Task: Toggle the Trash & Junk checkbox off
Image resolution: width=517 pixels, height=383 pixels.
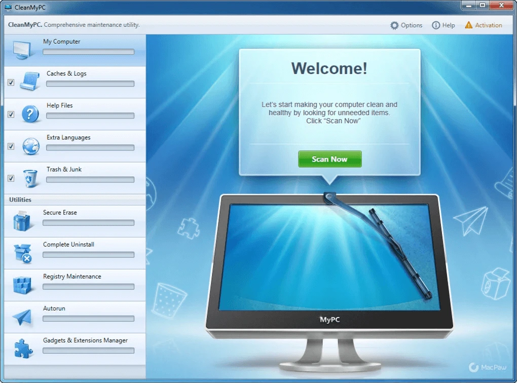Action: click(x=11, y=178)
